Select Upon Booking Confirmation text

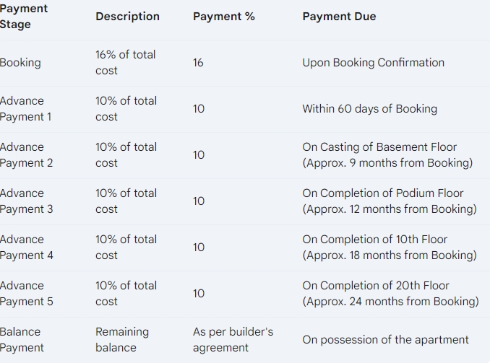(373, 63)
